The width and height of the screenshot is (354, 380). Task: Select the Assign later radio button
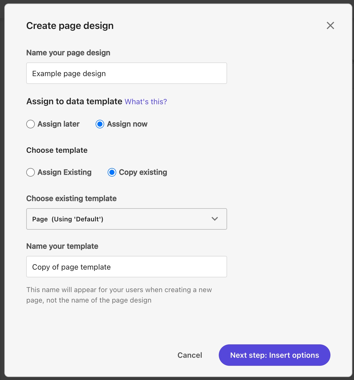pos(31,124)
